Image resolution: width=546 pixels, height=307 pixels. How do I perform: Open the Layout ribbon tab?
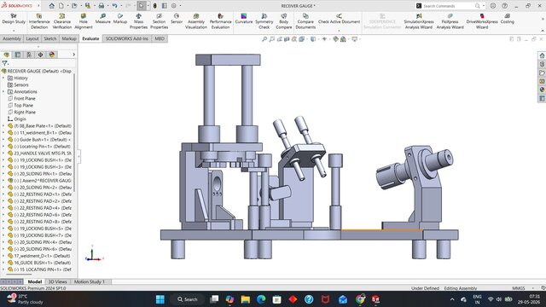coord(32,38)
